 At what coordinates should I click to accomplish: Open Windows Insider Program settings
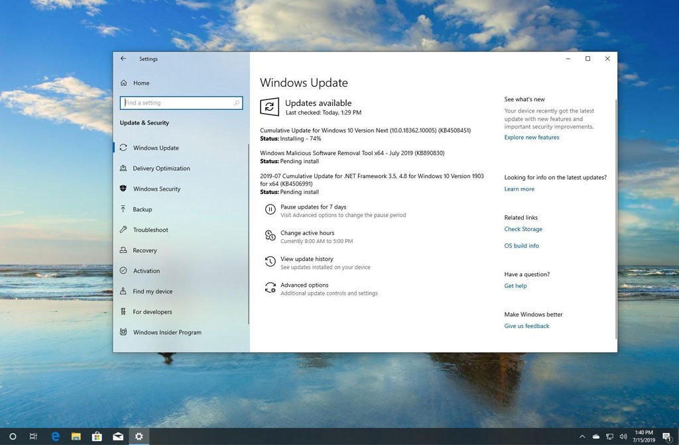coord(167,332)
